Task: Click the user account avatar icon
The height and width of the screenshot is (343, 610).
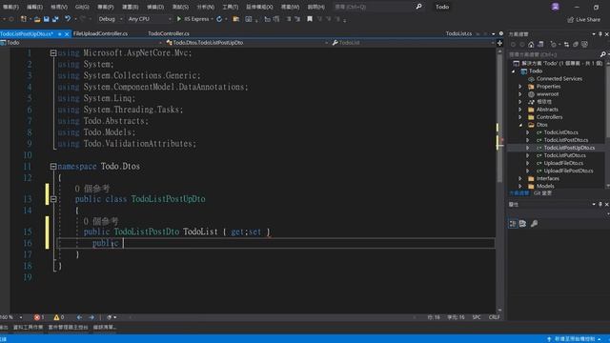Action: tap(555, 7)
